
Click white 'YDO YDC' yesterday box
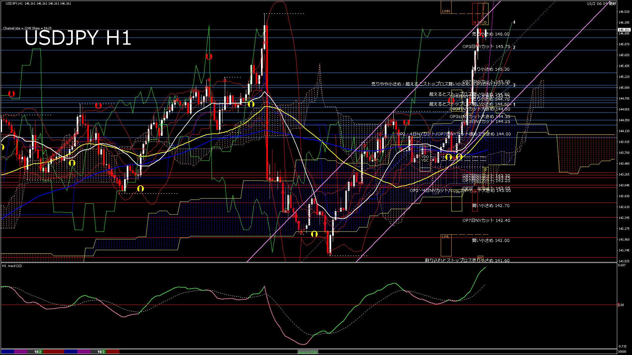425,159
